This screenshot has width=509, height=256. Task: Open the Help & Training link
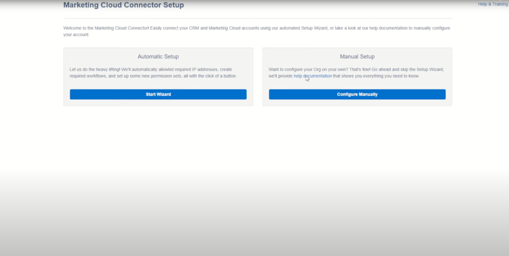click(x=493, y=4)
